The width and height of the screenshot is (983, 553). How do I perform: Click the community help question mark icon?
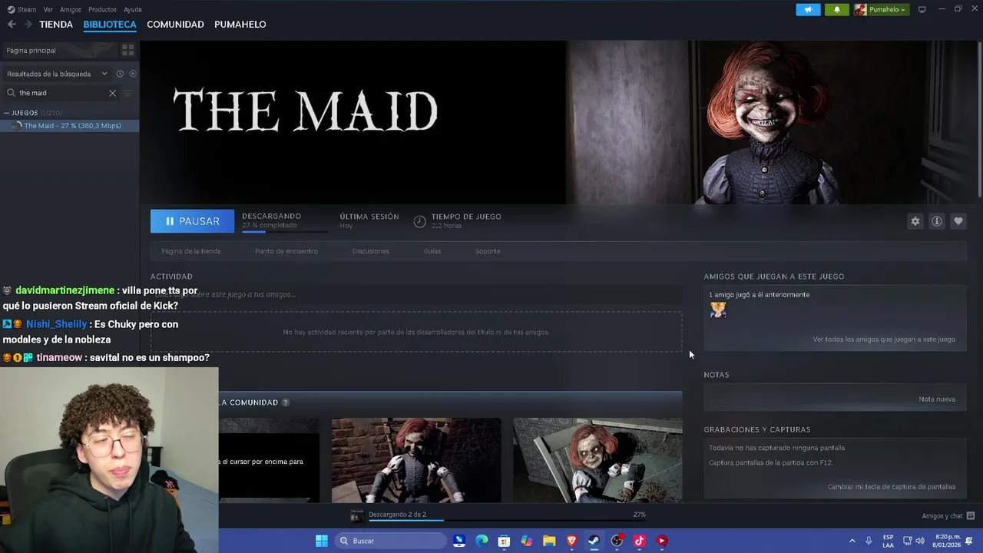pos(286,402)
